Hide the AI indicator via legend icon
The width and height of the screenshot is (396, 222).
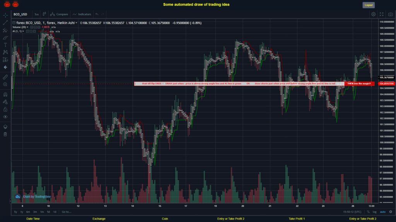click(x=27, y=32)
